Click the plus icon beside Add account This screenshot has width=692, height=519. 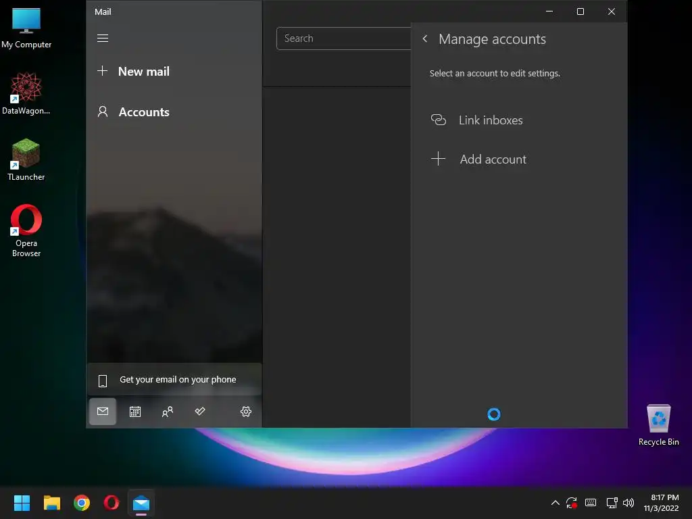[x=438, y=159]
